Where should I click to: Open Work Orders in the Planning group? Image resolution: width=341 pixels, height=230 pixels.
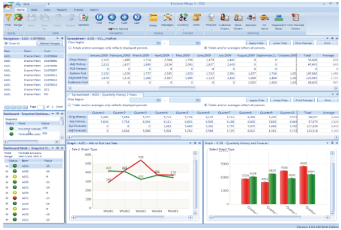[238, 18]
